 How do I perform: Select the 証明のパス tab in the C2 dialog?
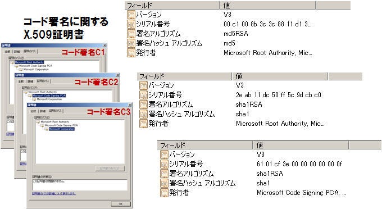(43, 81)
